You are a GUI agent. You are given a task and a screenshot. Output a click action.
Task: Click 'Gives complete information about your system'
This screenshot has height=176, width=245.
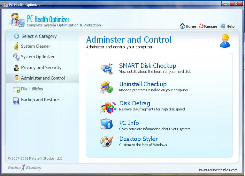(155, 129)
